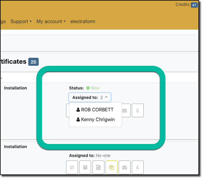Viewport: 202px width, 178px height.
Task: Click 'Assigned to: No-one' text
Action: [x=90, y=155]
